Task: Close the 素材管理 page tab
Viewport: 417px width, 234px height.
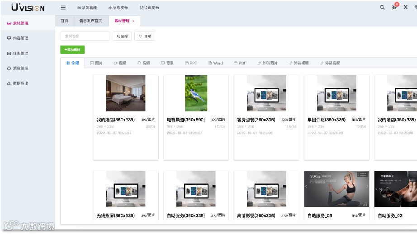Action: click(133, 21)
